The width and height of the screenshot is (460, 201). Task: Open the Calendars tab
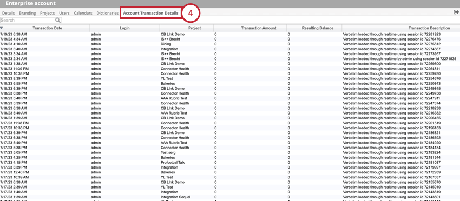point(83,13)
